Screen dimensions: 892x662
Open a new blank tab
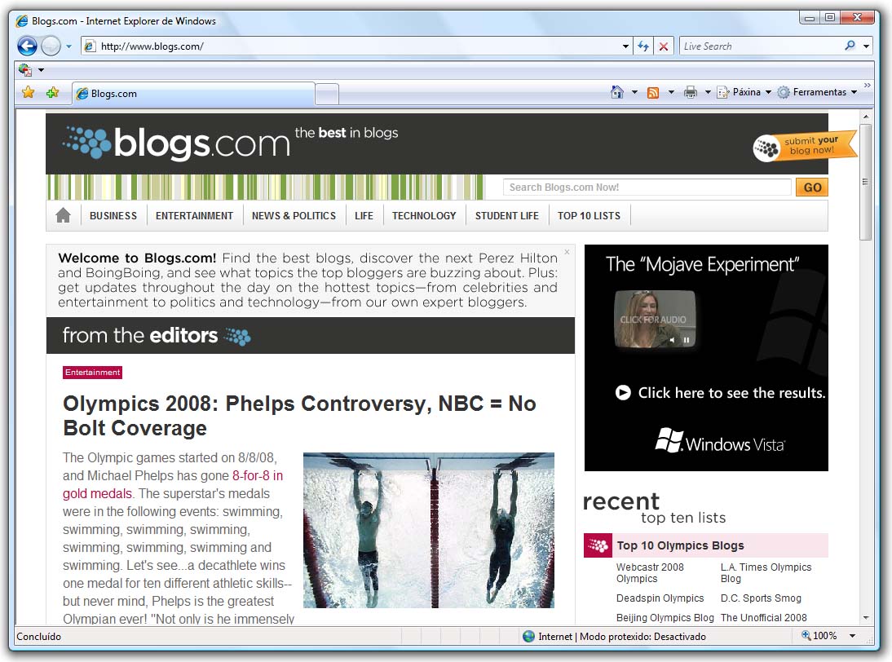326,94
